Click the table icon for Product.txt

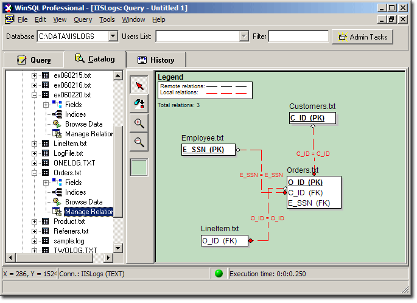click(46, 221)
